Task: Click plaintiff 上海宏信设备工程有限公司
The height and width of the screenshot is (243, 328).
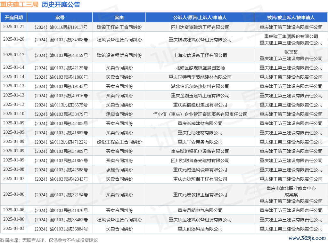Action: (x=200, y=55)
